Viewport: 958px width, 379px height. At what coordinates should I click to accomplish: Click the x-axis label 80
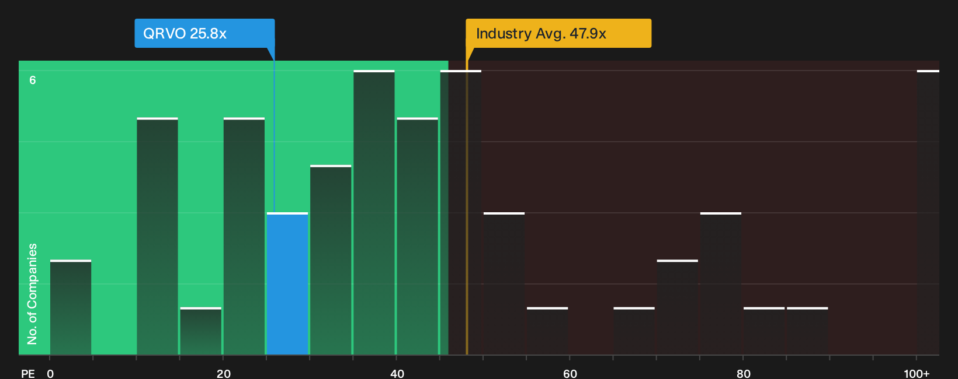tap(744, 373)
